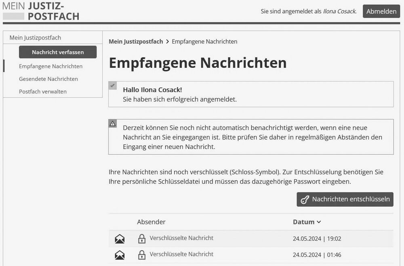Viewport: 404px width, 266px height.
Task: Click padlock icon on 19:02 message
Action: (142, 239)
